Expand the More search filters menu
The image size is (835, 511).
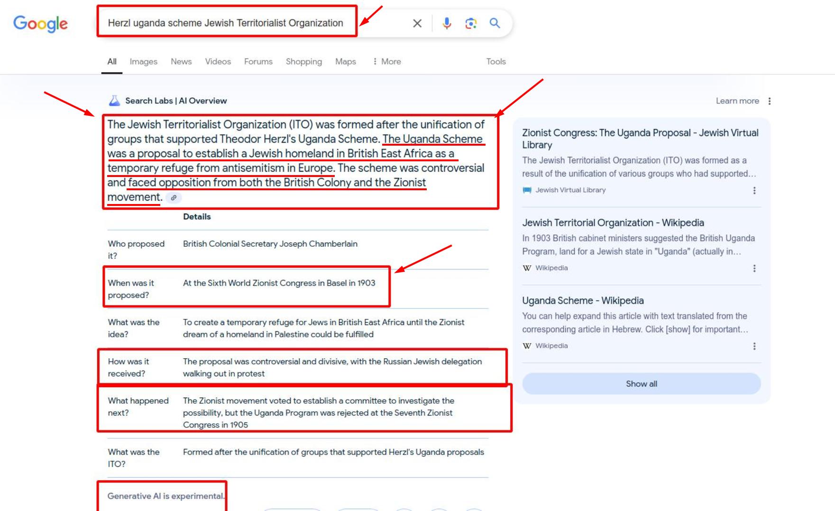click(x=387, y=62)
